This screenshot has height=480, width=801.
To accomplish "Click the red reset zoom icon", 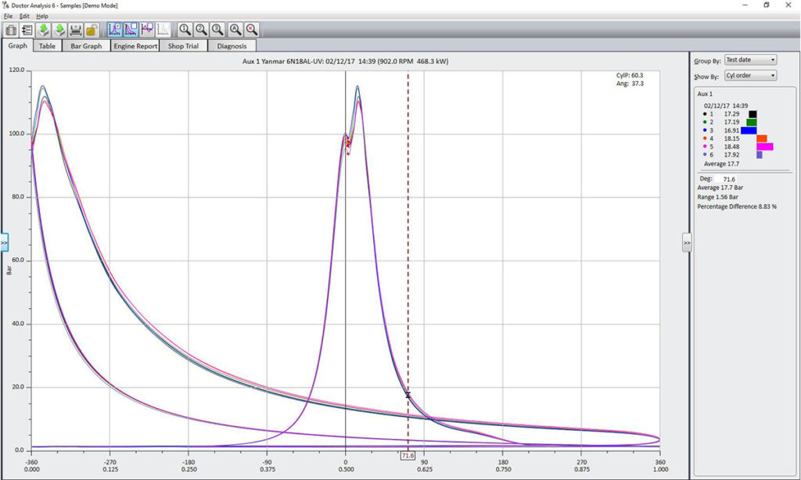I will coord(252,30).
